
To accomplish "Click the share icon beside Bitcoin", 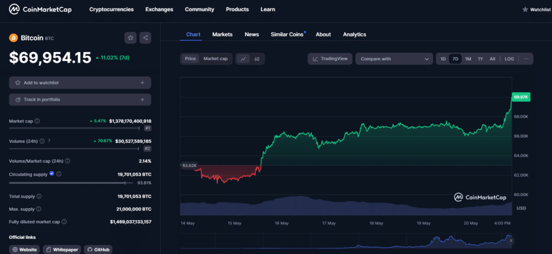I will pyautogui.click(x=145, y=38).
